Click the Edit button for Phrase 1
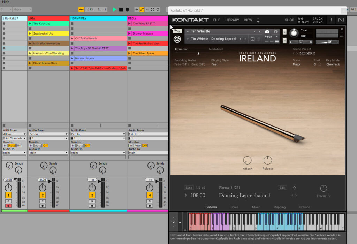 pos(282,188)
